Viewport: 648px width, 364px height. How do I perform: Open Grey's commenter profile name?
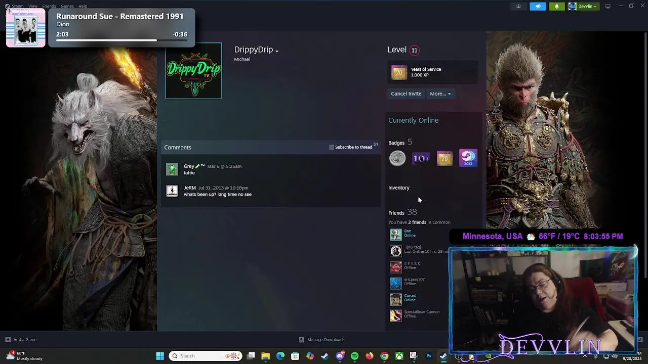(194, 166)
